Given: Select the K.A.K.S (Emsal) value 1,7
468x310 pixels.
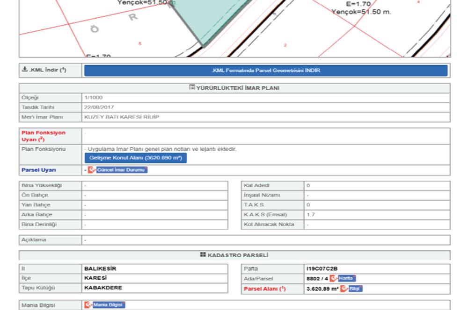Looking at the screenshot, I should (311, 215).
